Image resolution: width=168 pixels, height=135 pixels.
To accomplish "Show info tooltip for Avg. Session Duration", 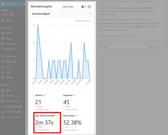I will pyautogui.click(x=57, y=116).
